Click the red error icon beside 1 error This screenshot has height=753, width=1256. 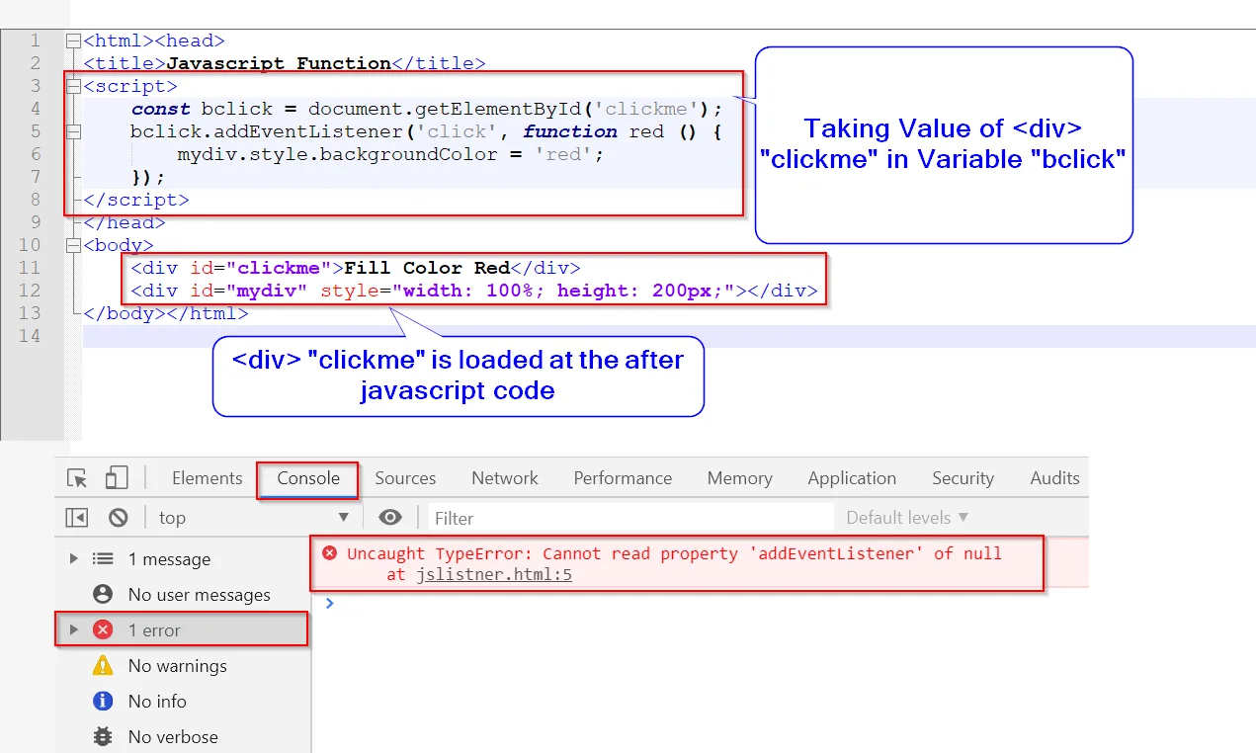point(103,630)
